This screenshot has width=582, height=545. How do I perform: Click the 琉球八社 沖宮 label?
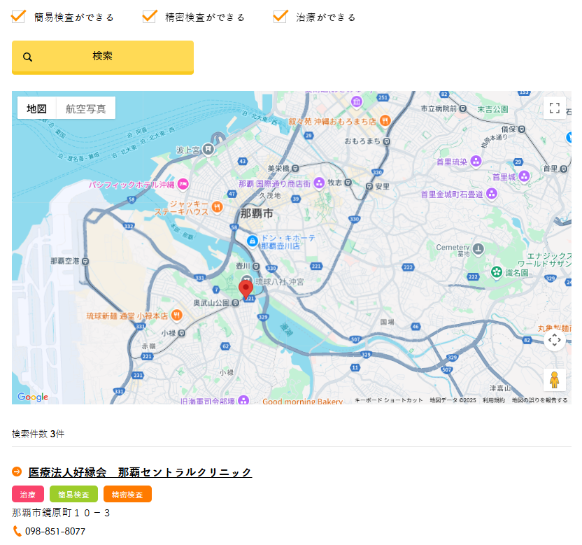[280, 282]
